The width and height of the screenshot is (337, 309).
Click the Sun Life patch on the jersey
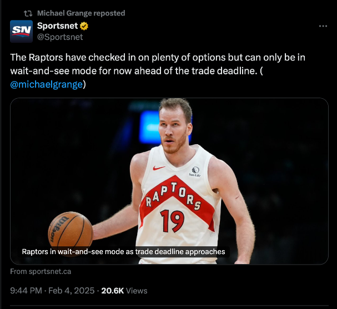tap(194, 171)
